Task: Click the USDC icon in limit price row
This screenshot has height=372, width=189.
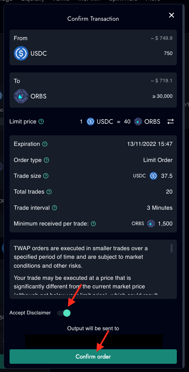Action: (x=91, y=122)
